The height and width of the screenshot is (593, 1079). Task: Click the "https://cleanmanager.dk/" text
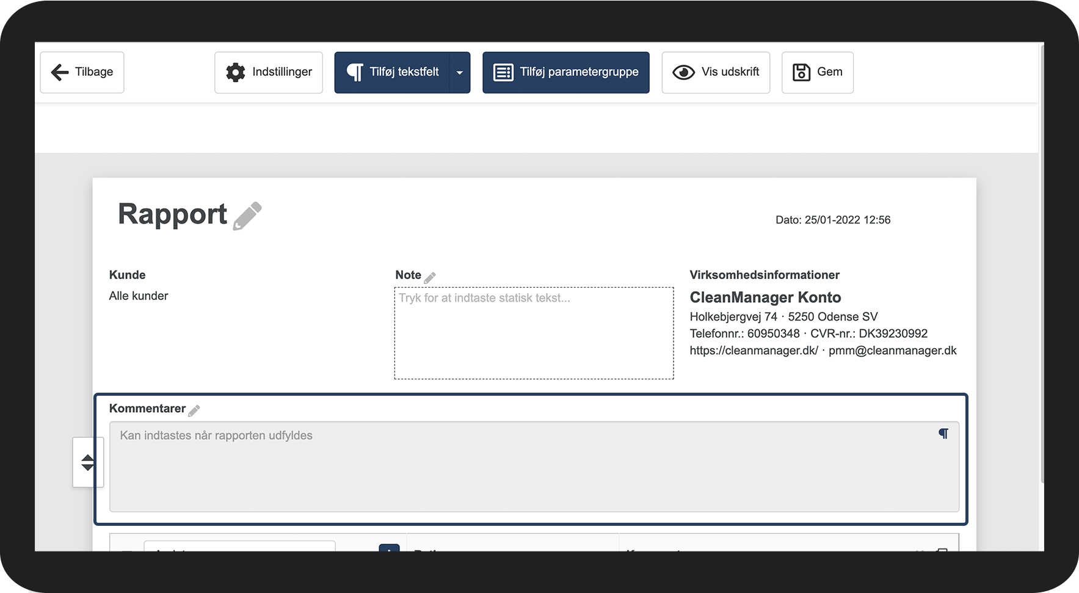[x=754, y=351]
